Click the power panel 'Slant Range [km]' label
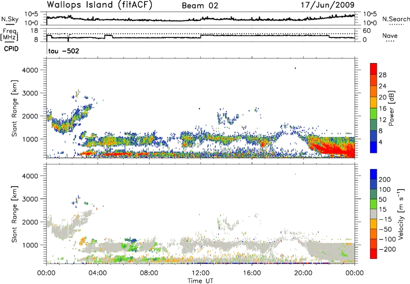This screenshot has width=410, height=284. pyautogui.click(x=15, y=108)
